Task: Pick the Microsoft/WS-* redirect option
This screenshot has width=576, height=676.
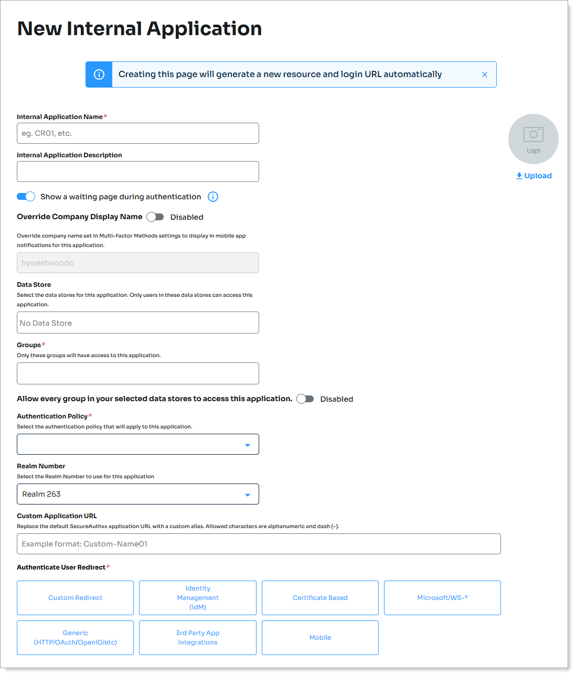Action: [442, 598]
